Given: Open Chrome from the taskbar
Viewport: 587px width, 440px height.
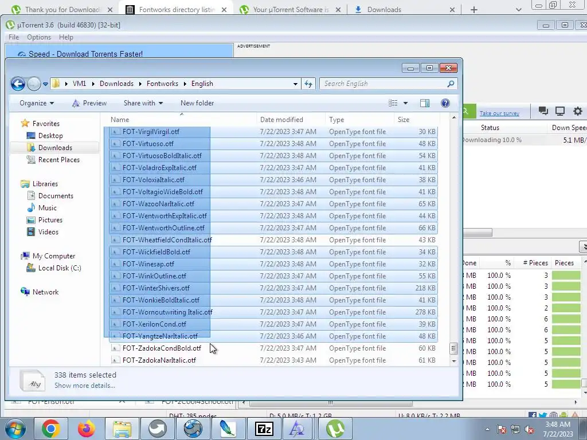Looking at the screenshot, I should (x=50, y=429).
